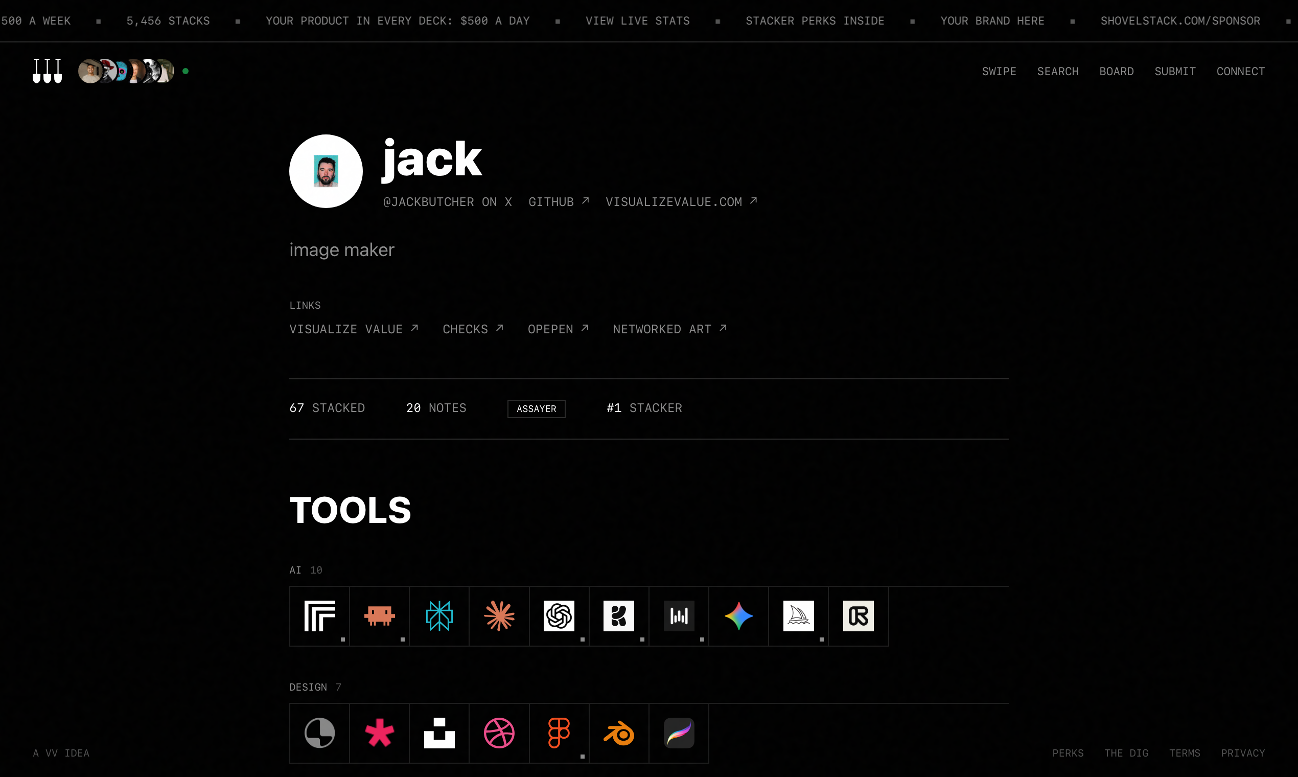Screen dimensions: 1298x777
Task: Open the Checks external link
Action: [x=473, y=329]
